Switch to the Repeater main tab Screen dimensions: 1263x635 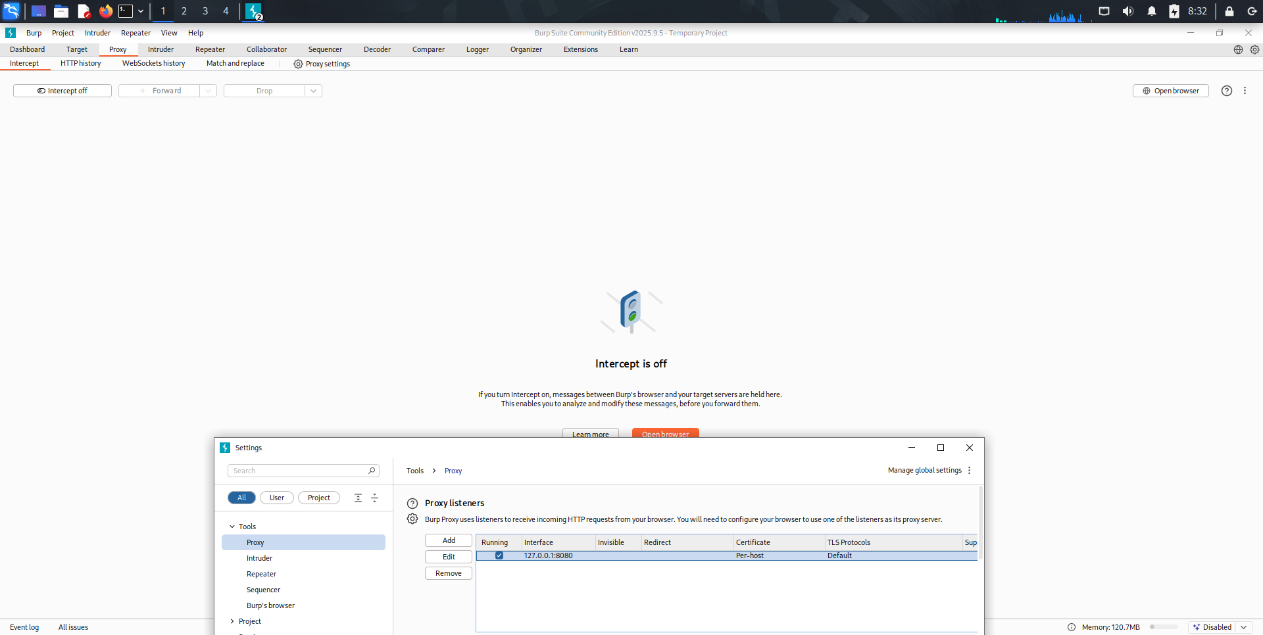[210, 49]
